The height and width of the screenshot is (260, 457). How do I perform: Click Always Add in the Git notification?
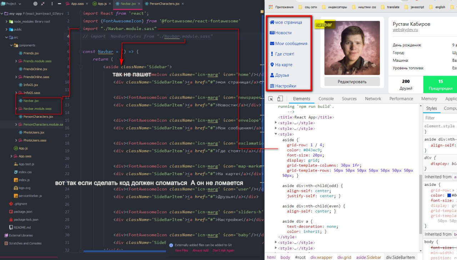click(x=200, y=250)
